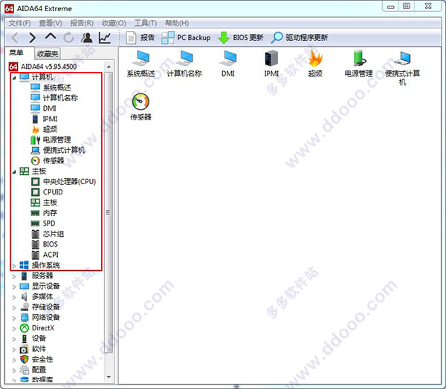Select ACPI in the tree
Screen dimensions: 446x389
[x=45, y=255]
